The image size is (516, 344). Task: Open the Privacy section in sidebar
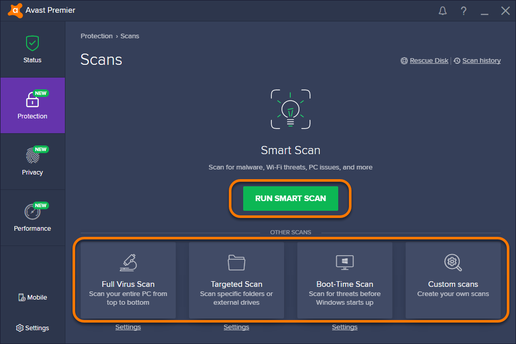(32, 162)
